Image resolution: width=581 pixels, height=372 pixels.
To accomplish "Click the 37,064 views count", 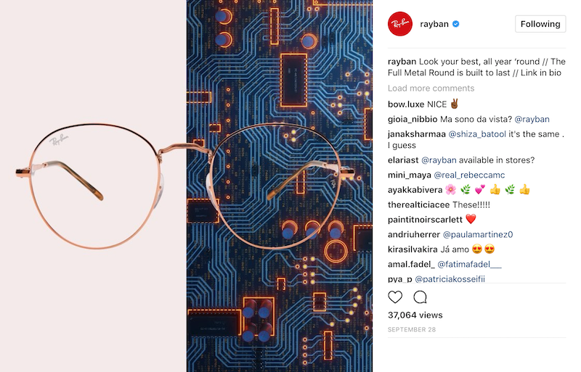I will point(415,315).
